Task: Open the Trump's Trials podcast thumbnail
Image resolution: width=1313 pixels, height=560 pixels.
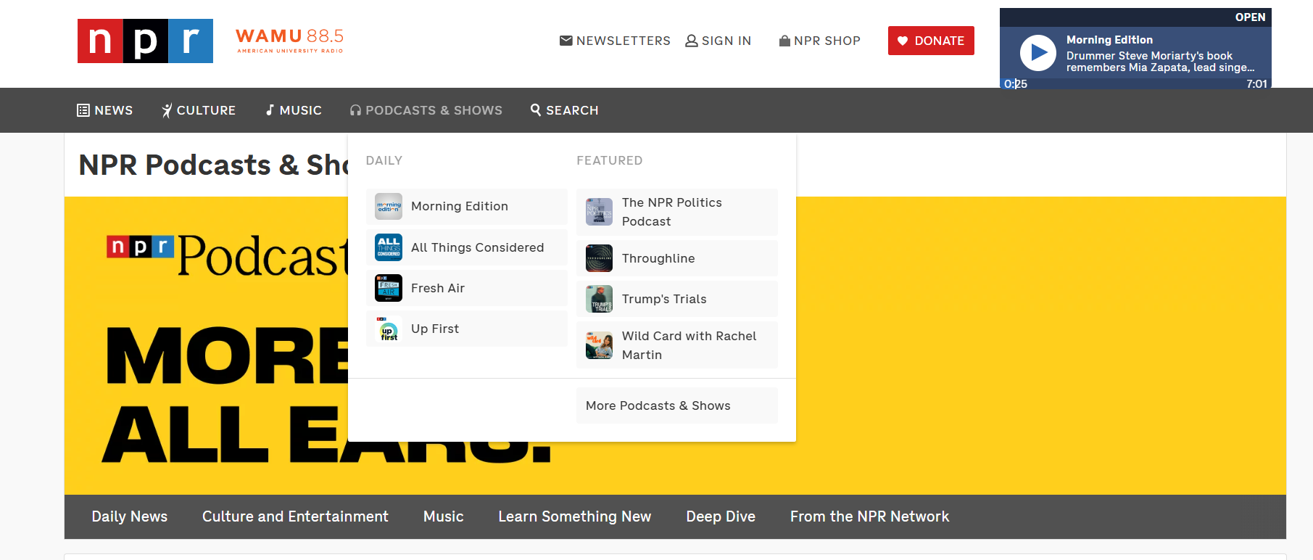Action: (x=599, y=299)
